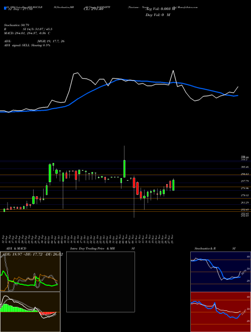Click the blue moving-average legend square

5,9
